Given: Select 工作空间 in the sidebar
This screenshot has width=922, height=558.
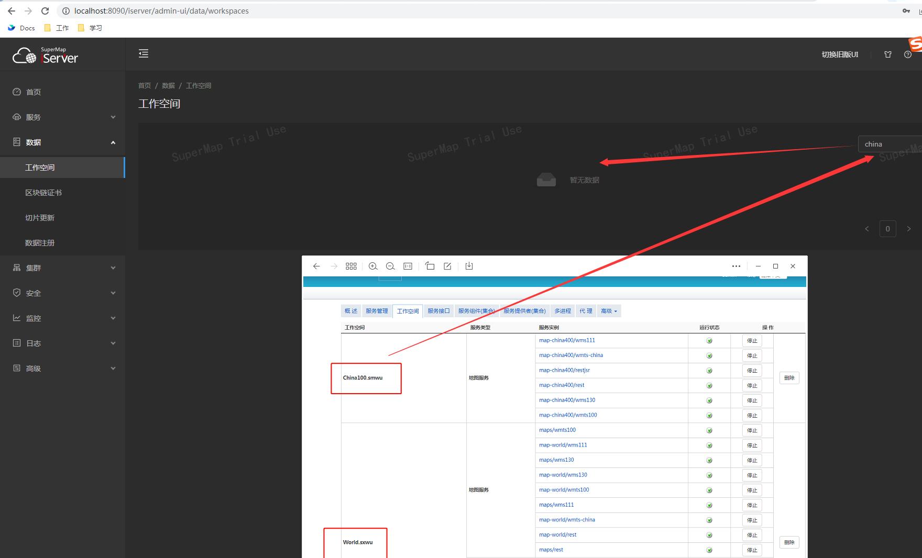Looking at the screenshot, I should (x=62, y=168).
